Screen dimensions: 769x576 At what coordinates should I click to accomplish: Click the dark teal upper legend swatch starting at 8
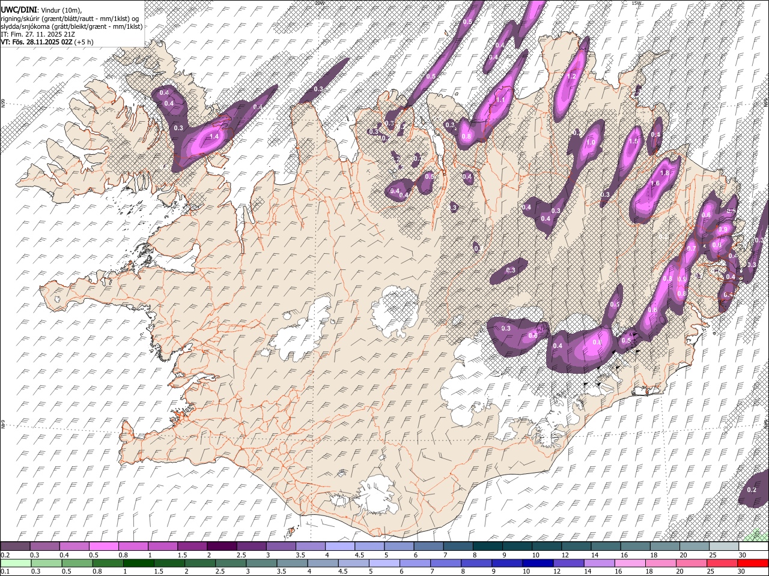(x=488, y=547)
